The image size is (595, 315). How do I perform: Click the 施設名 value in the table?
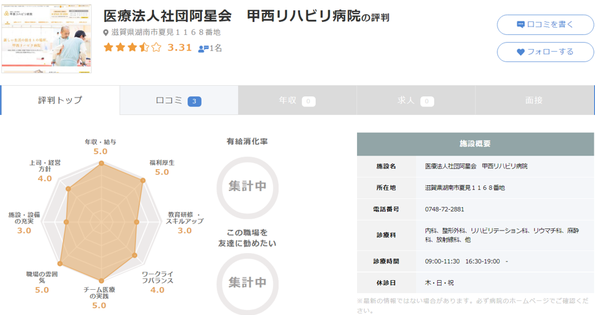(476, 166)
